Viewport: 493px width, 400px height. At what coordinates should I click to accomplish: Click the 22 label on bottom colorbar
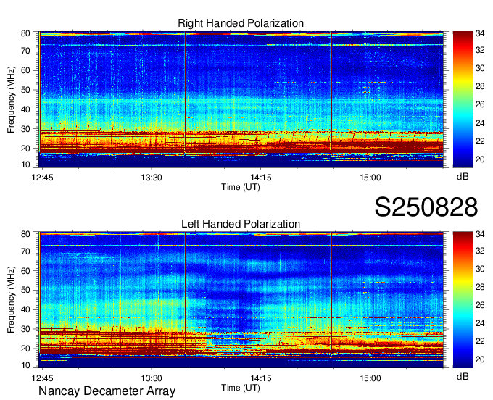pos(480,341)
